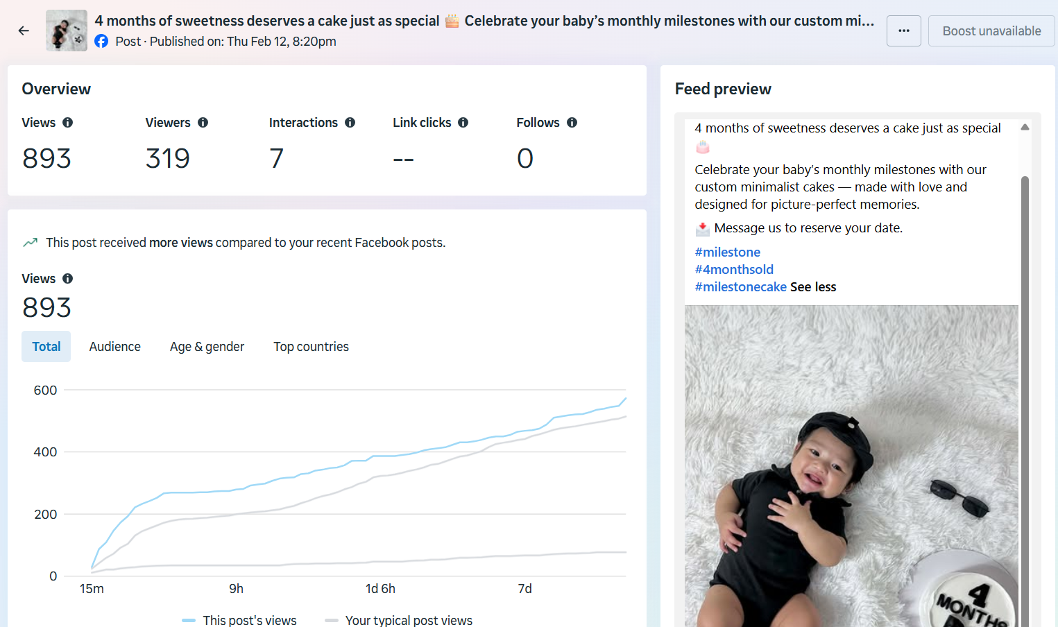
Task: Click the info icon beside the Views chart heading
Action: [x=67, y=279]
